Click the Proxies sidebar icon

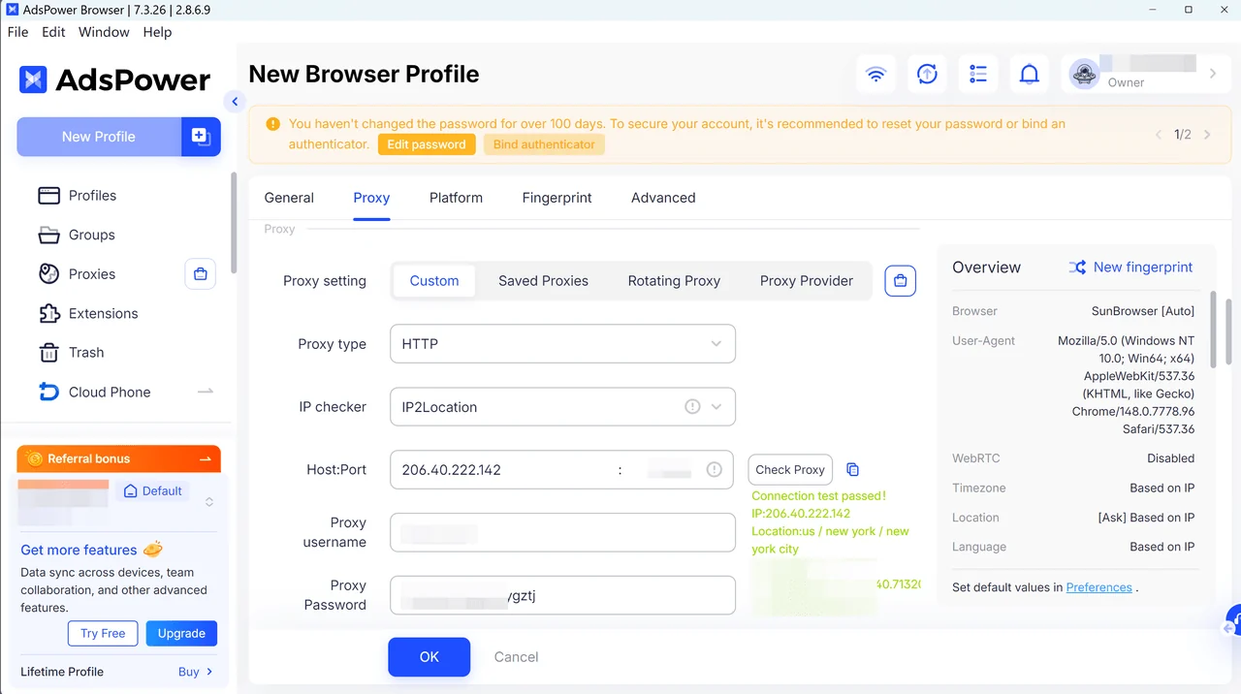48,274
